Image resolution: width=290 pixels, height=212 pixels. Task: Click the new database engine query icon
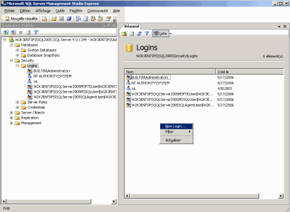click(x=45, y=19)
